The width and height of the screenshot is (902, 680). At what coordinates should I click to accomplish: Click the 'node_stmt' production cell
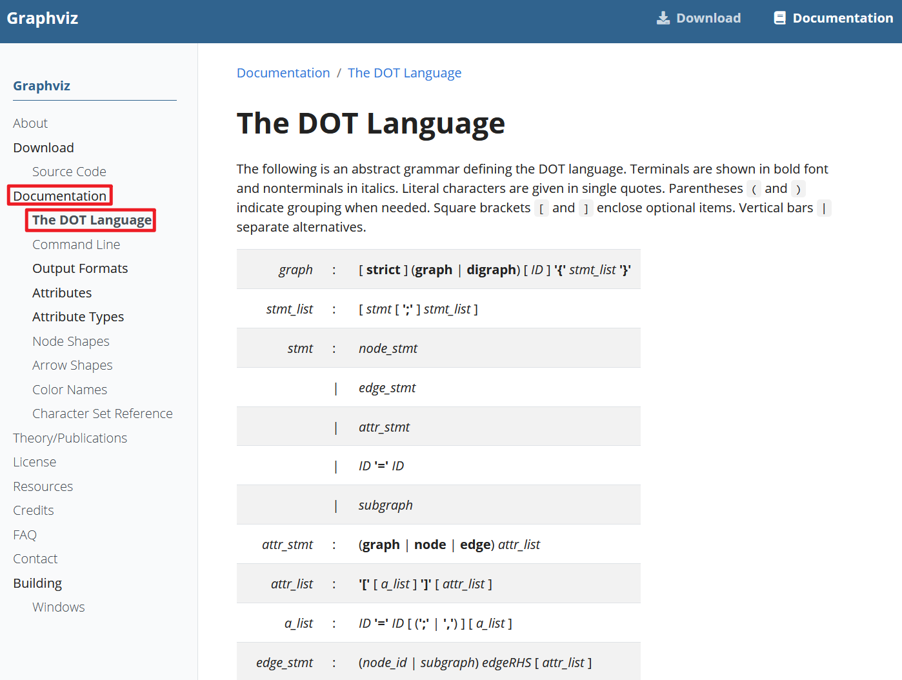(388, 348)
